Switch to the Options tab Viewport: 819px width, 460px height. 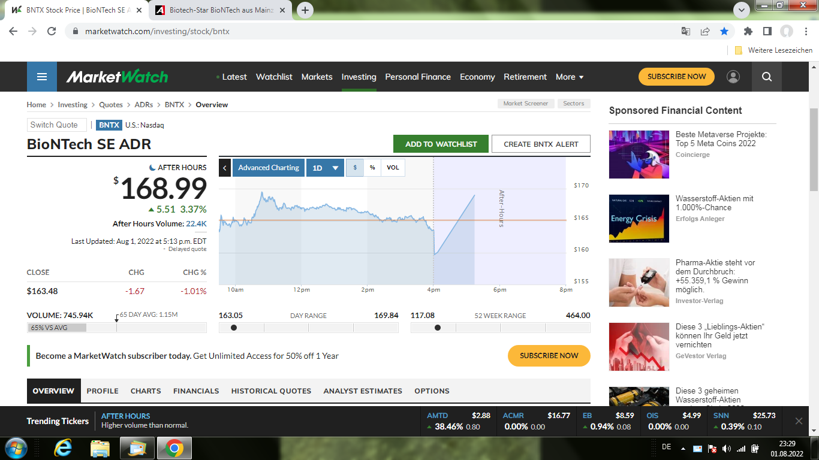pos(432,391)
